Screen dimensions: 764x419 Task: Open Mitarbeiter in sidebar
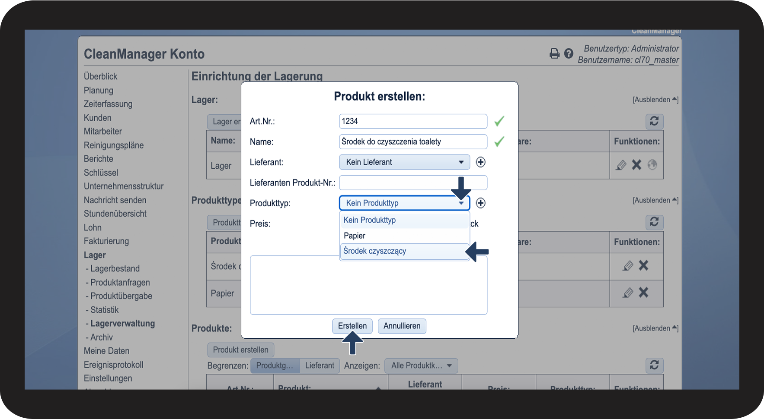click(x=103, y=131)
